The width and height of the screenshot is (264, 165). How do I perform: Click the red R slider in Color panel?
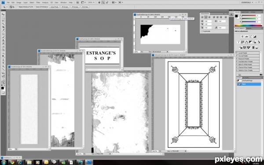coord(249,15)
